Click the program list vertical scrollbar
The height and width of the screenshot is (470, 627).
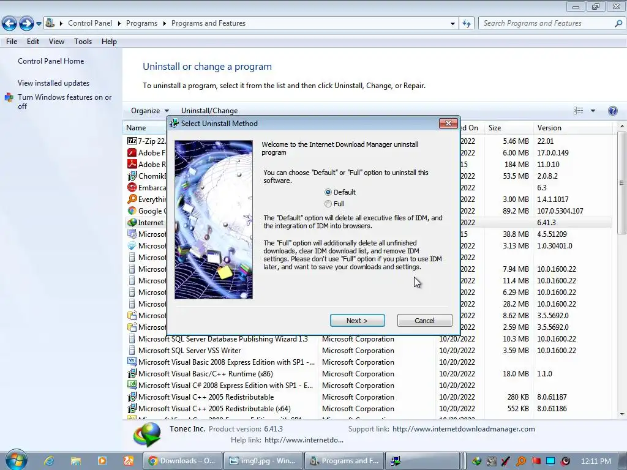coord(622,182)
